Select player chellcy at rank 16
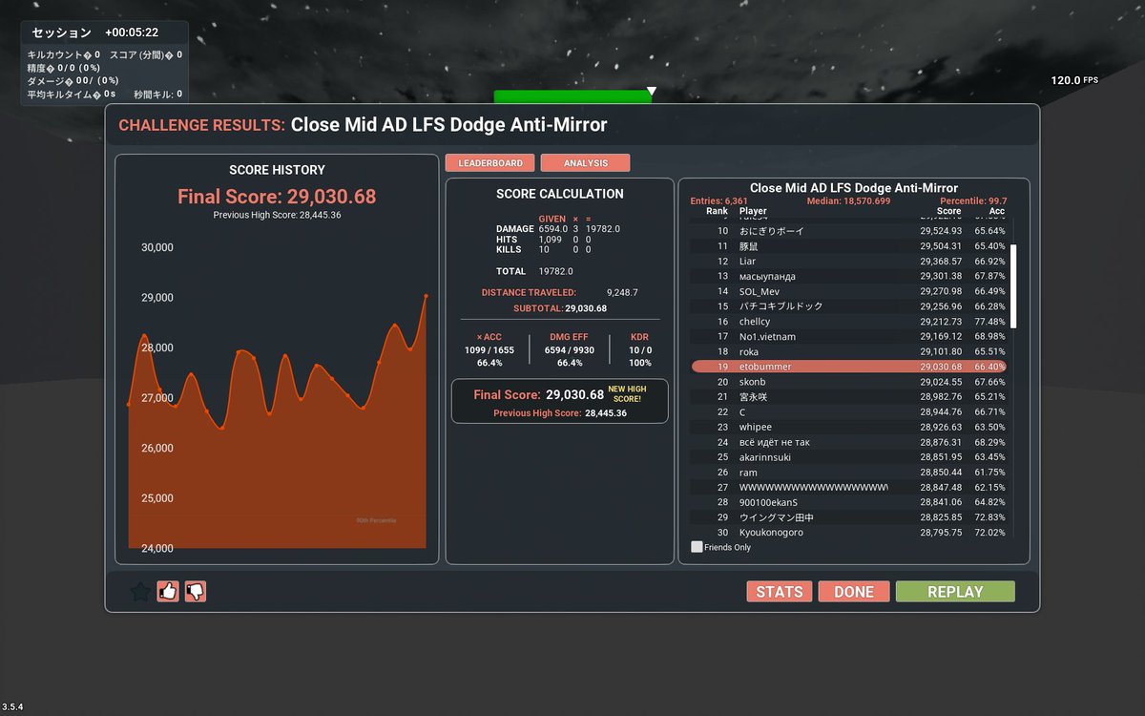1145x716 pixels. click(849, 322)
